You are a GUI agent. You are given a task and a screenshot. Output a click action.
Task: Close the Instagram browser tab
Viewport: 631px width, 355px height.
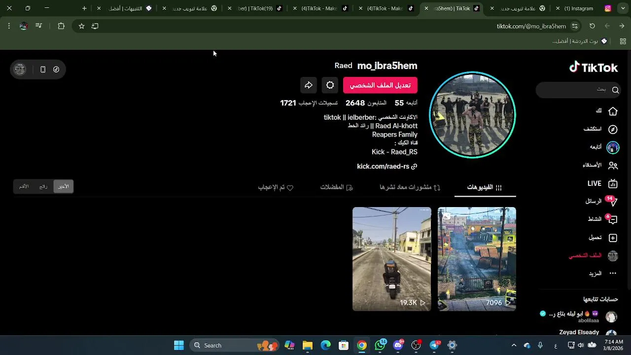558,8
